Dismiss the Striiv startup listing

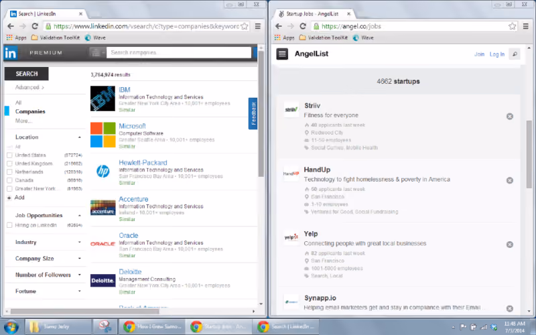point(510,116)
